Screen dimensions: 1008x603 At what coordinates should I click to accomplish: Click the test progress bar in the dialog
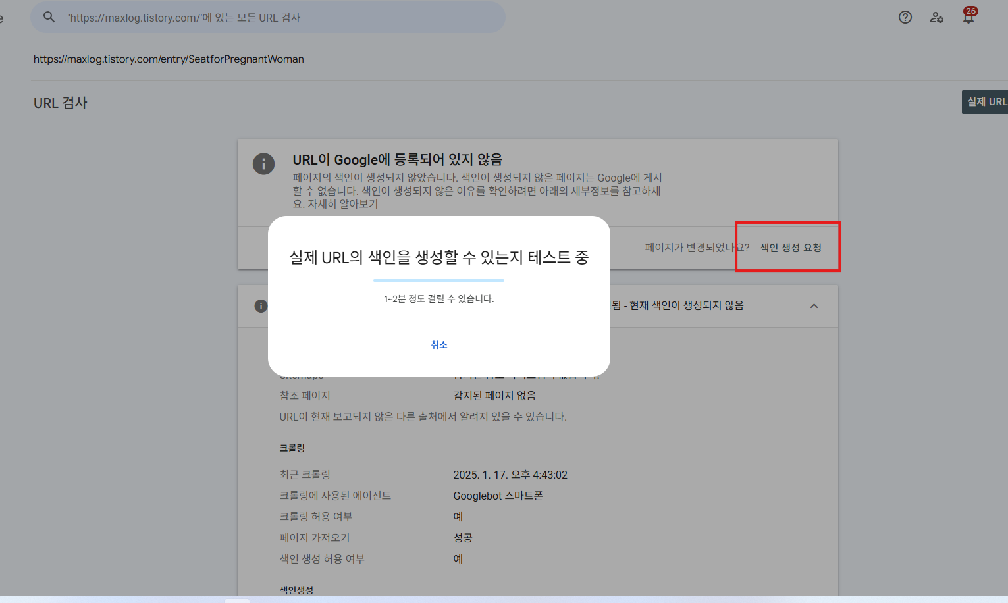click(438, 280)
